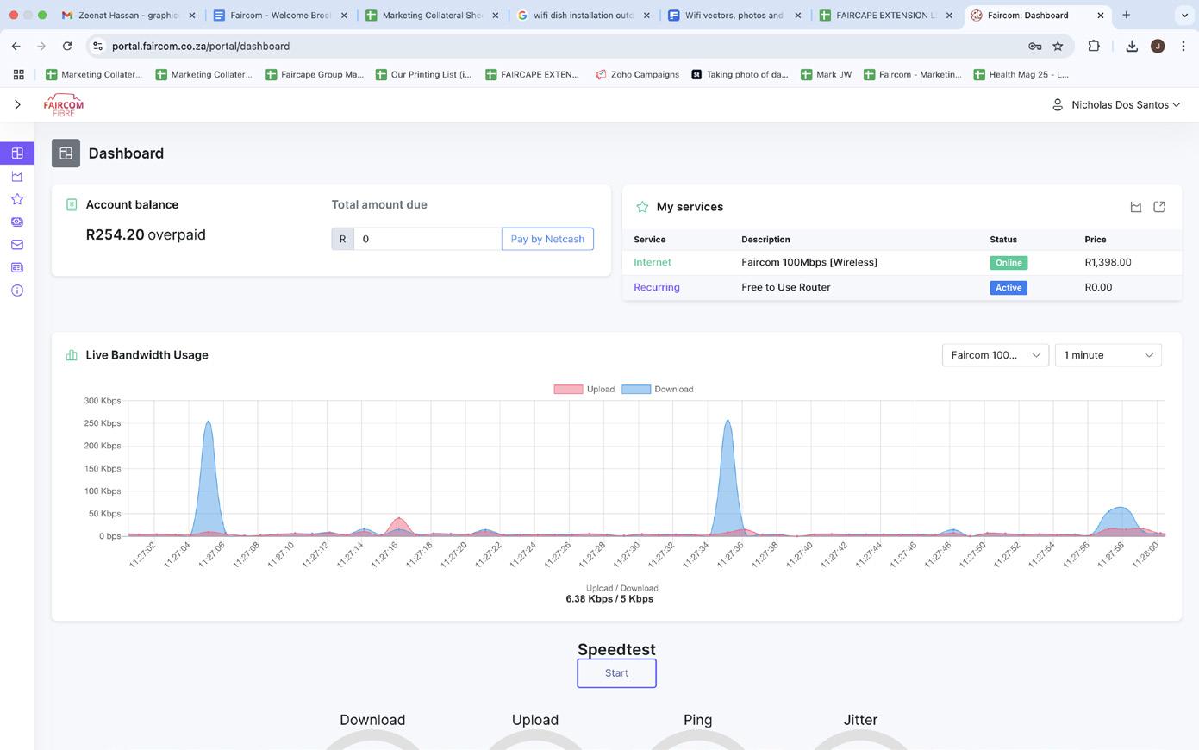Open the Faircom 100... service dropdown
This screenshot has width=1199, height=750.
coord(995,355)
